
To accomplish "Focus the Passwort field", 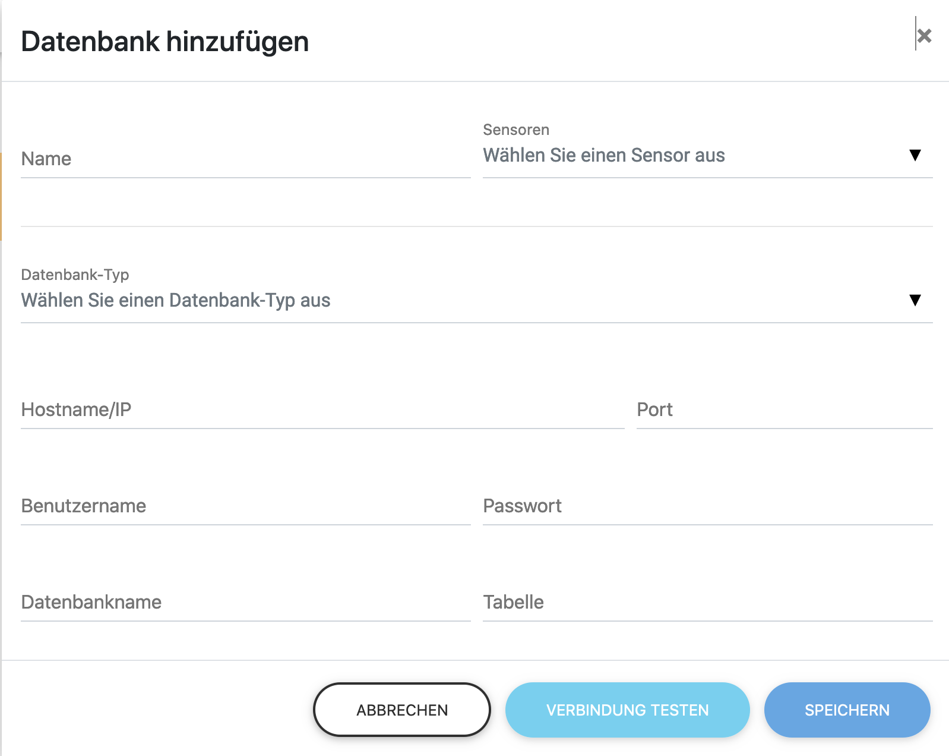I will click(707, 506).
